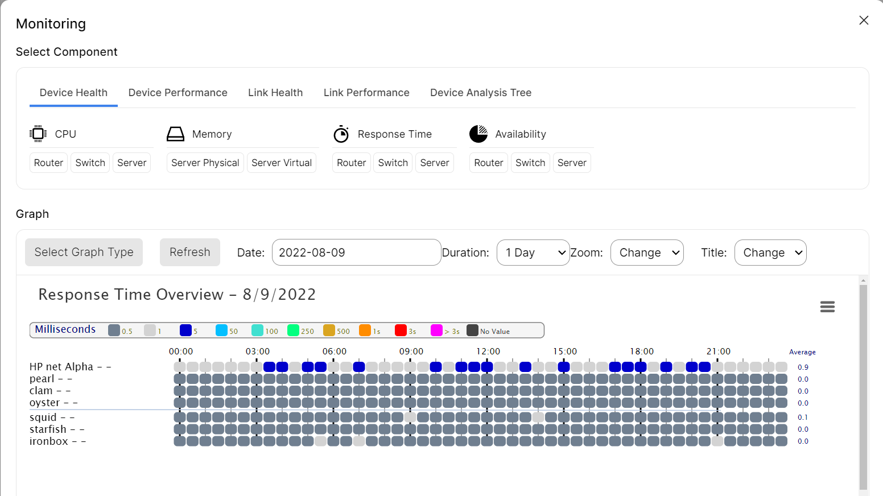Click the Availability pie icon
This screenshot has width=883, height=496.
[x=478, y=134]
